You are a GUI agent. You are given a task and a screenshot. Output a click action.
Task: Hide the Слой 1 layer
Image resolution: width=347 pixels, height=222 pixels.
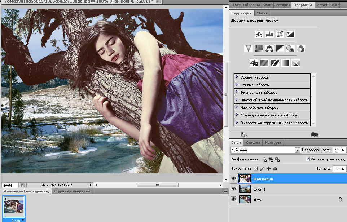coord(233,189)
